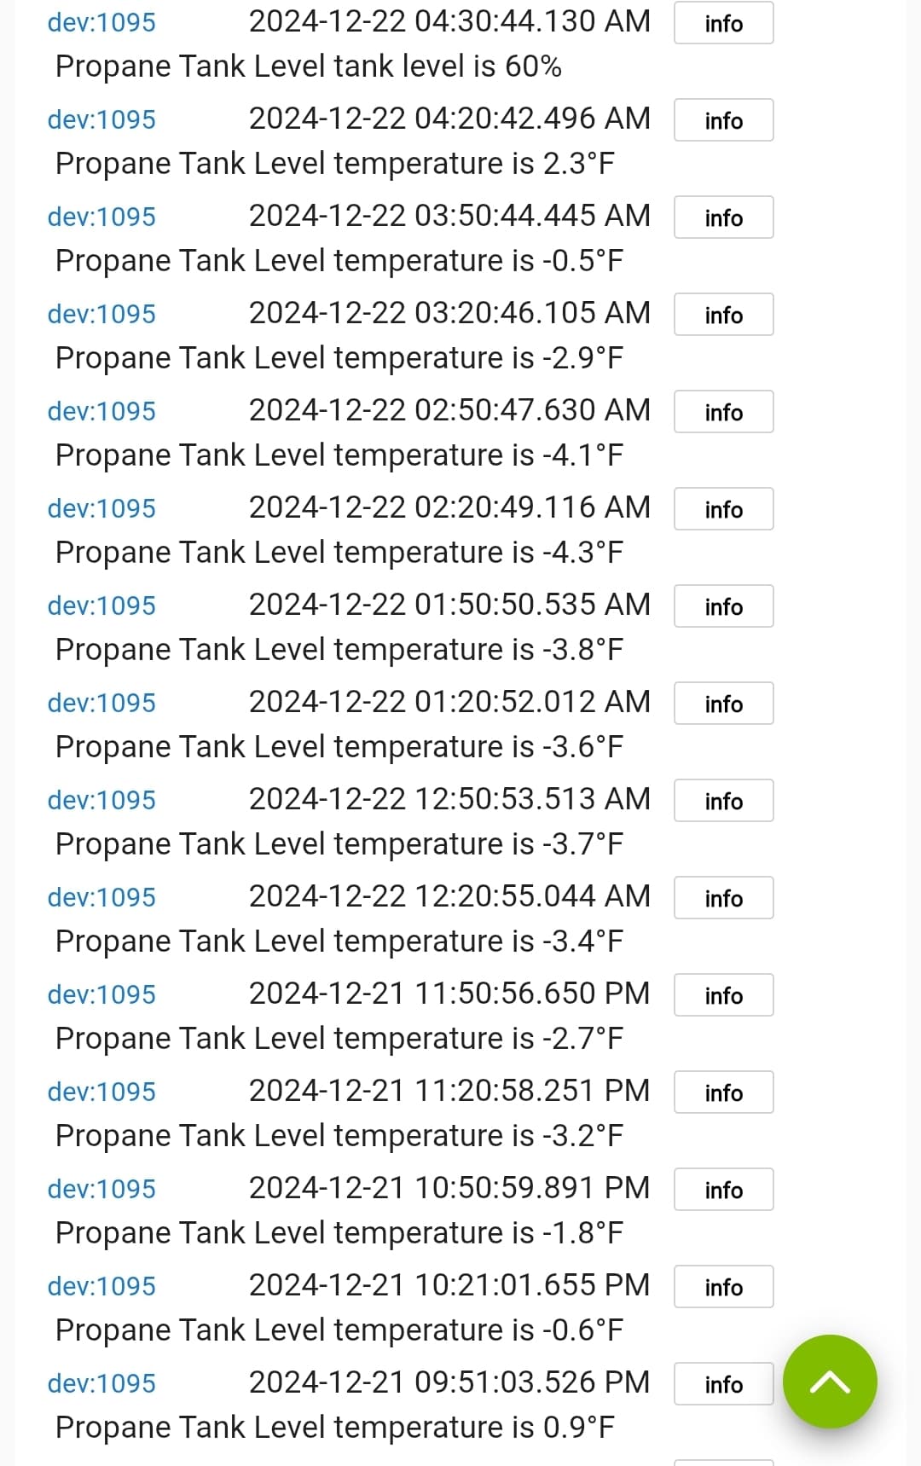This screenshot has width=921, height=1466.
Task: Open dev:1095 link for 02:20:49.116 AM log
Action: (101, 508)
